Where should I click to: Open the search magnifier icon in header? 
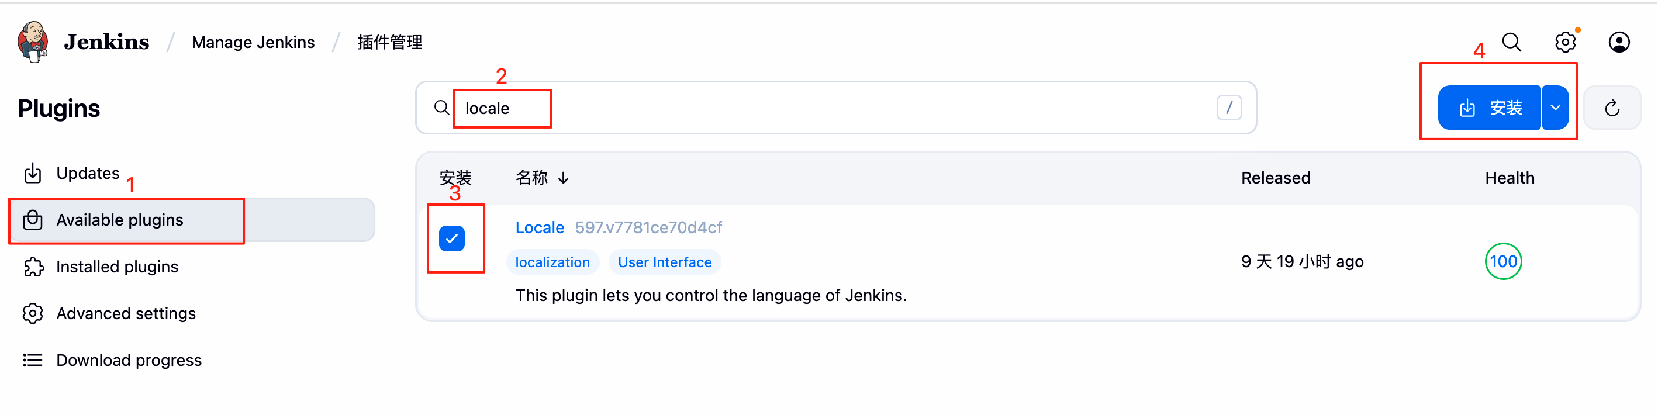point(1511,43)
